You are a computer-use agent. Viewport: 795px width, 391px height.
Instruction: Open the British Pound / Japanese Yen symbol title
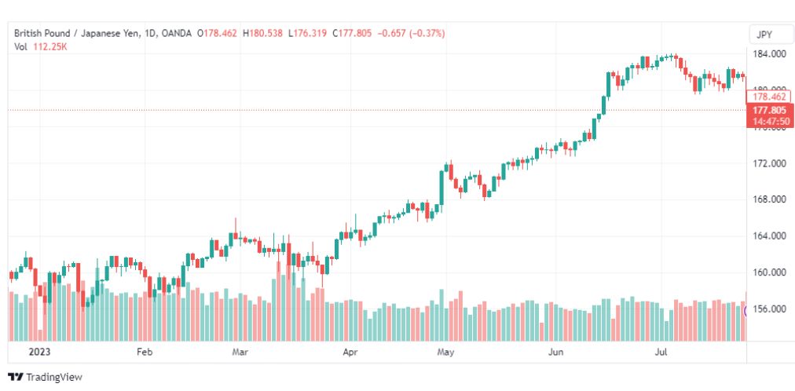click(77, 34)
